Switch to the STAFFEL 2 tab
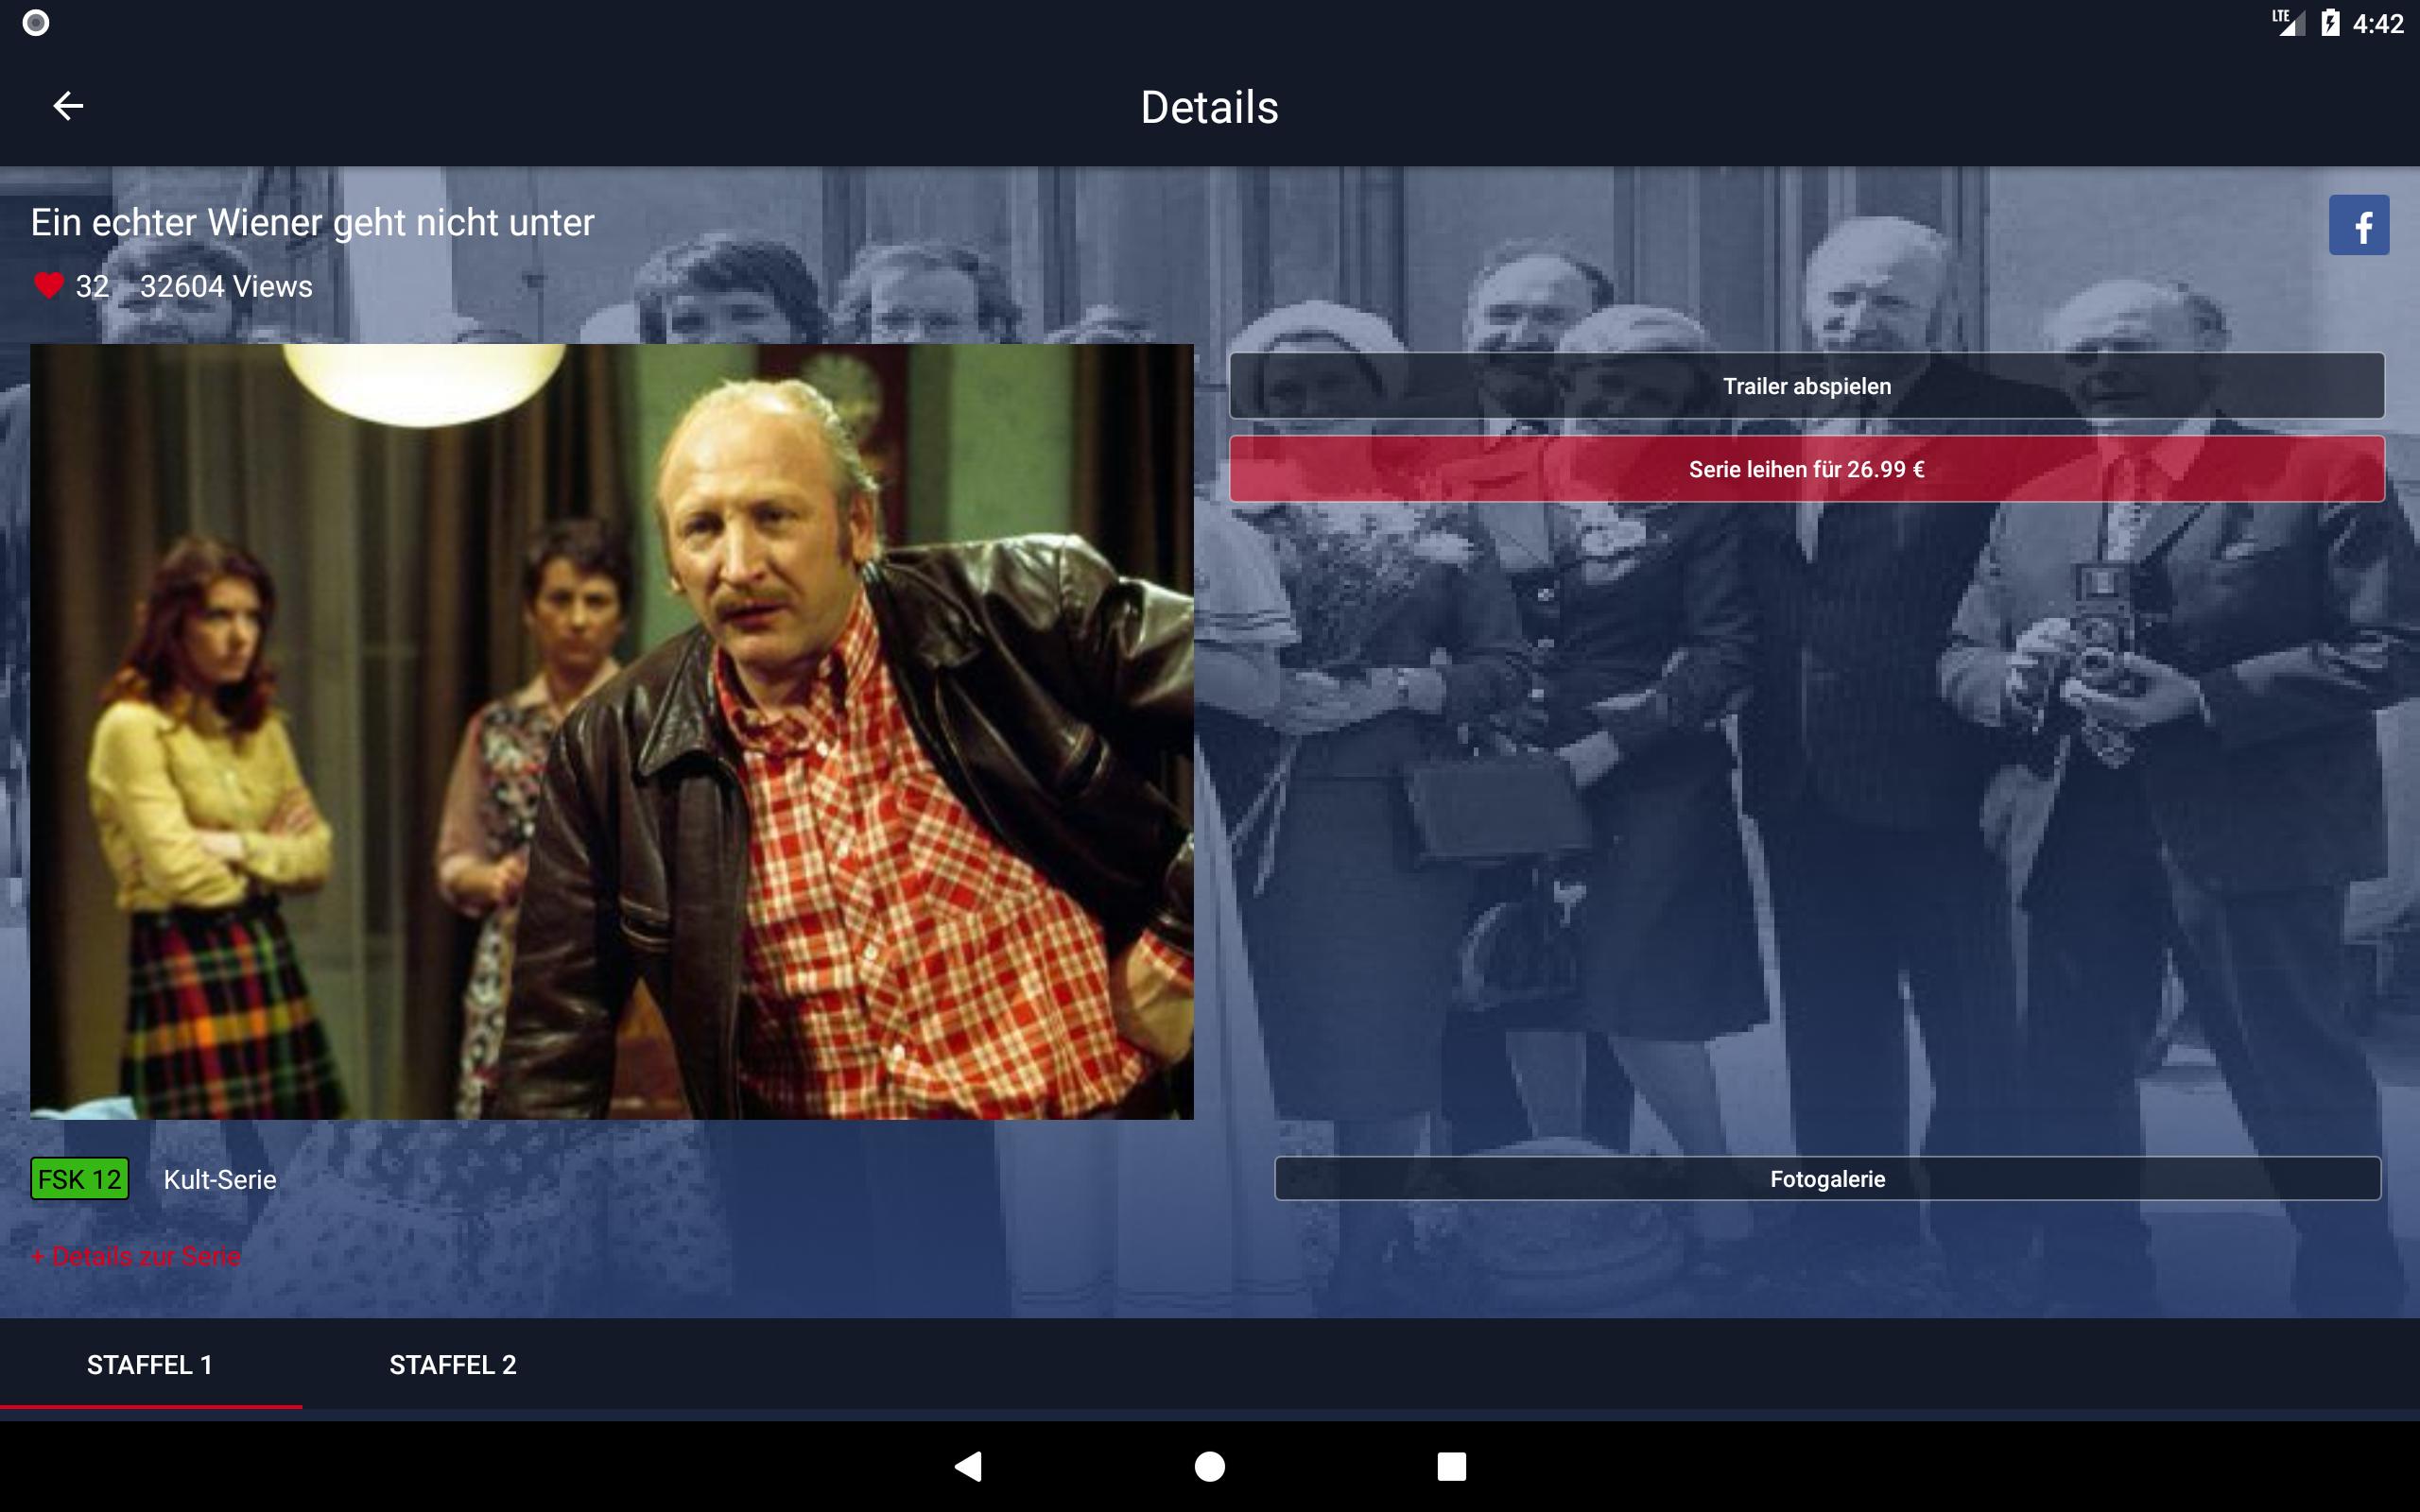The height and width of the screenshot is (1512, 2420). pyautogui.click(x=452, y=1365)
